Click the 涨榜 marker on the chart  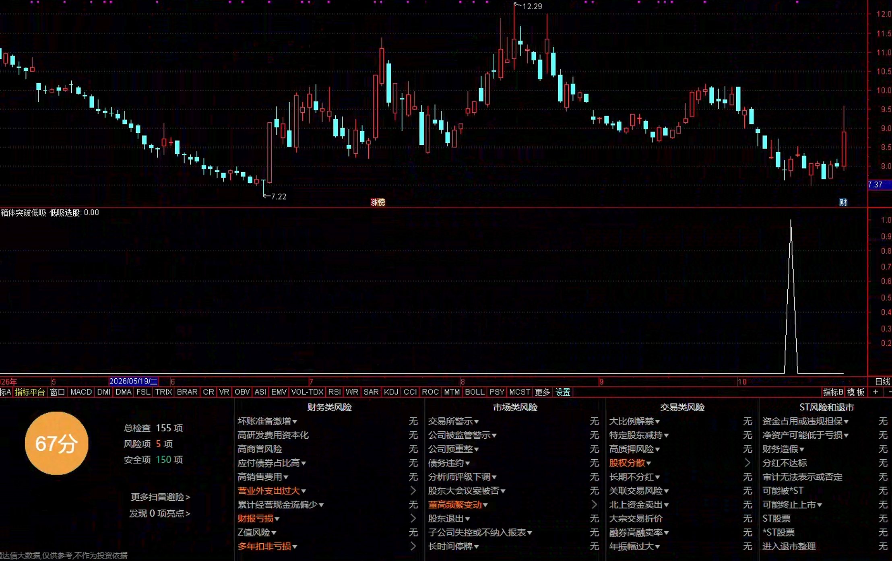click(378, 202)
